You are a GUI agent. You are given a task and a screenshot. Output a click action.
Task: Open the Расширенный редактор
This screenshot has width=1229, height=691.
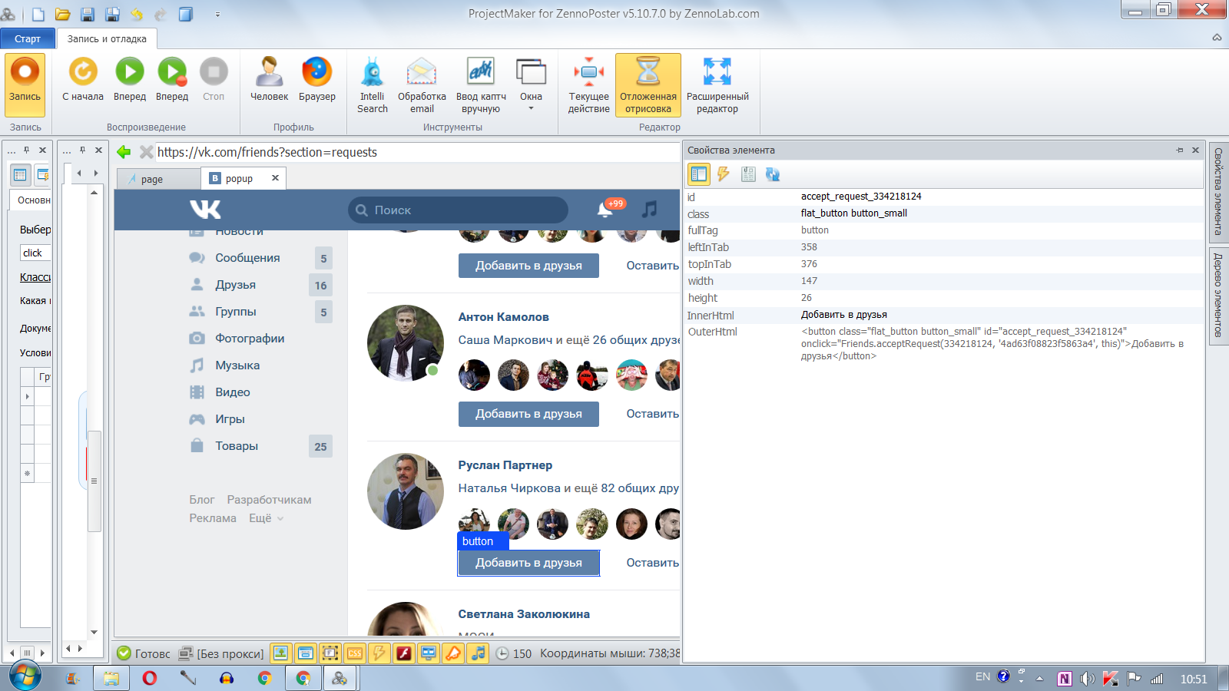click(717, 85)
